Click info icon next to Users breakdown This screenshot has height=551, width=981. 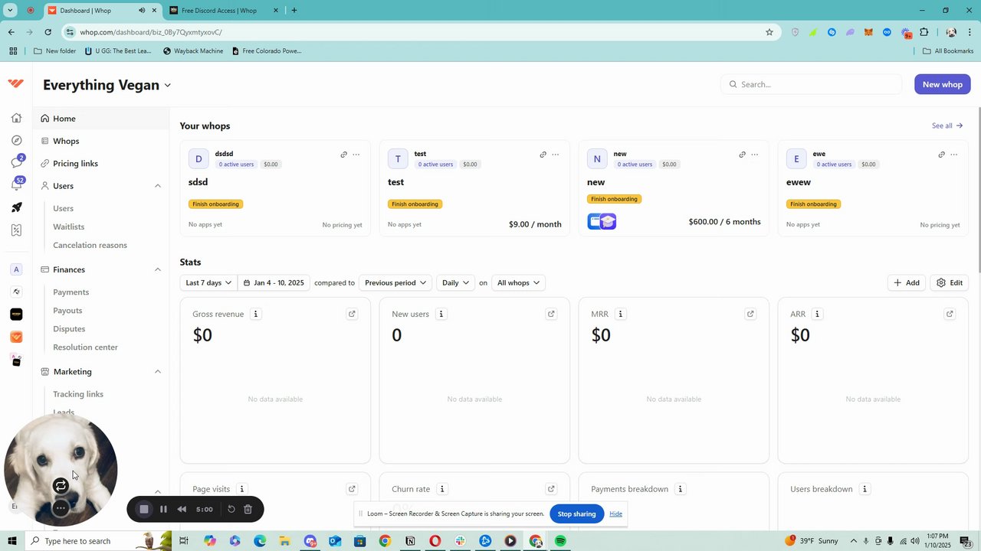click(x=865, y=489)
